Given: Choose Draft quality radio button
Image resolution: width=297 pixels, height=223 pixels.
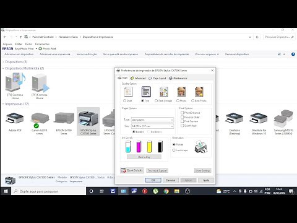Looking at the screenshot, I should coord(124,101).
